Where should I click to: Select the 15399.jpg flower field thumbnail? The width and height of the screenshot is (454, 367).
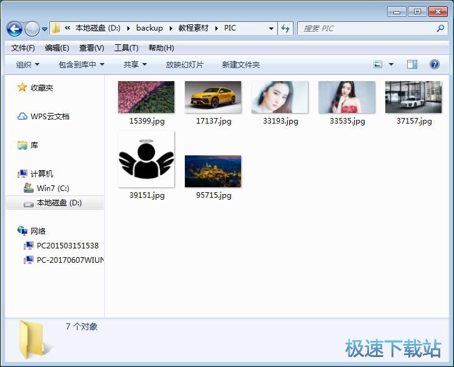[x=146, y=97]
